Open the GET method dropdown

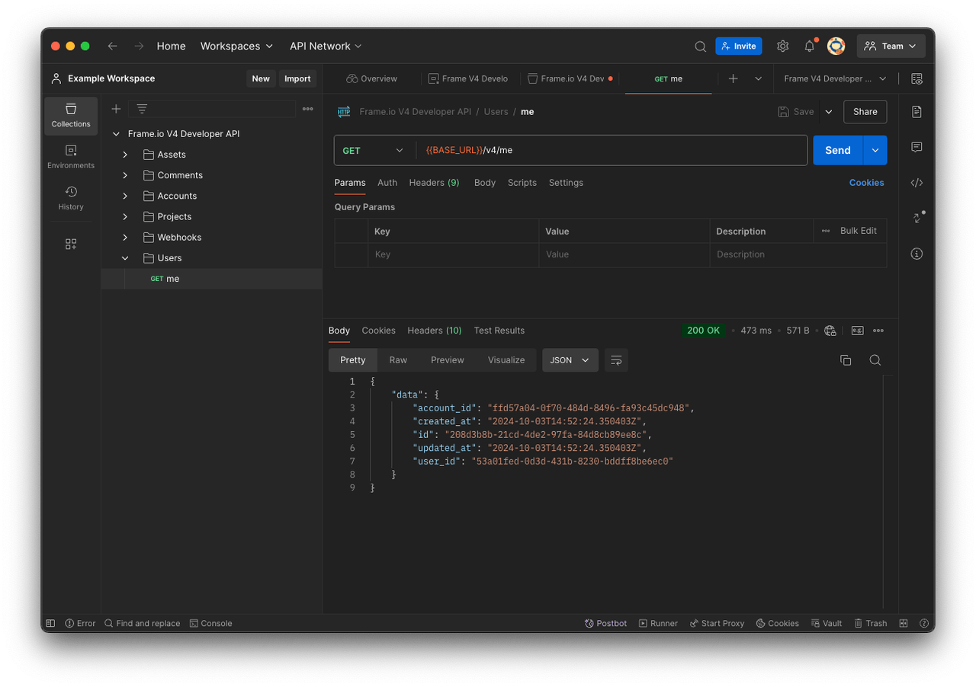coord(374,150)
